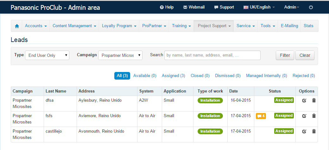Viewport: 329px width, 150px height.
Task: Edit the dfsa lead
Action: point(304,100)
